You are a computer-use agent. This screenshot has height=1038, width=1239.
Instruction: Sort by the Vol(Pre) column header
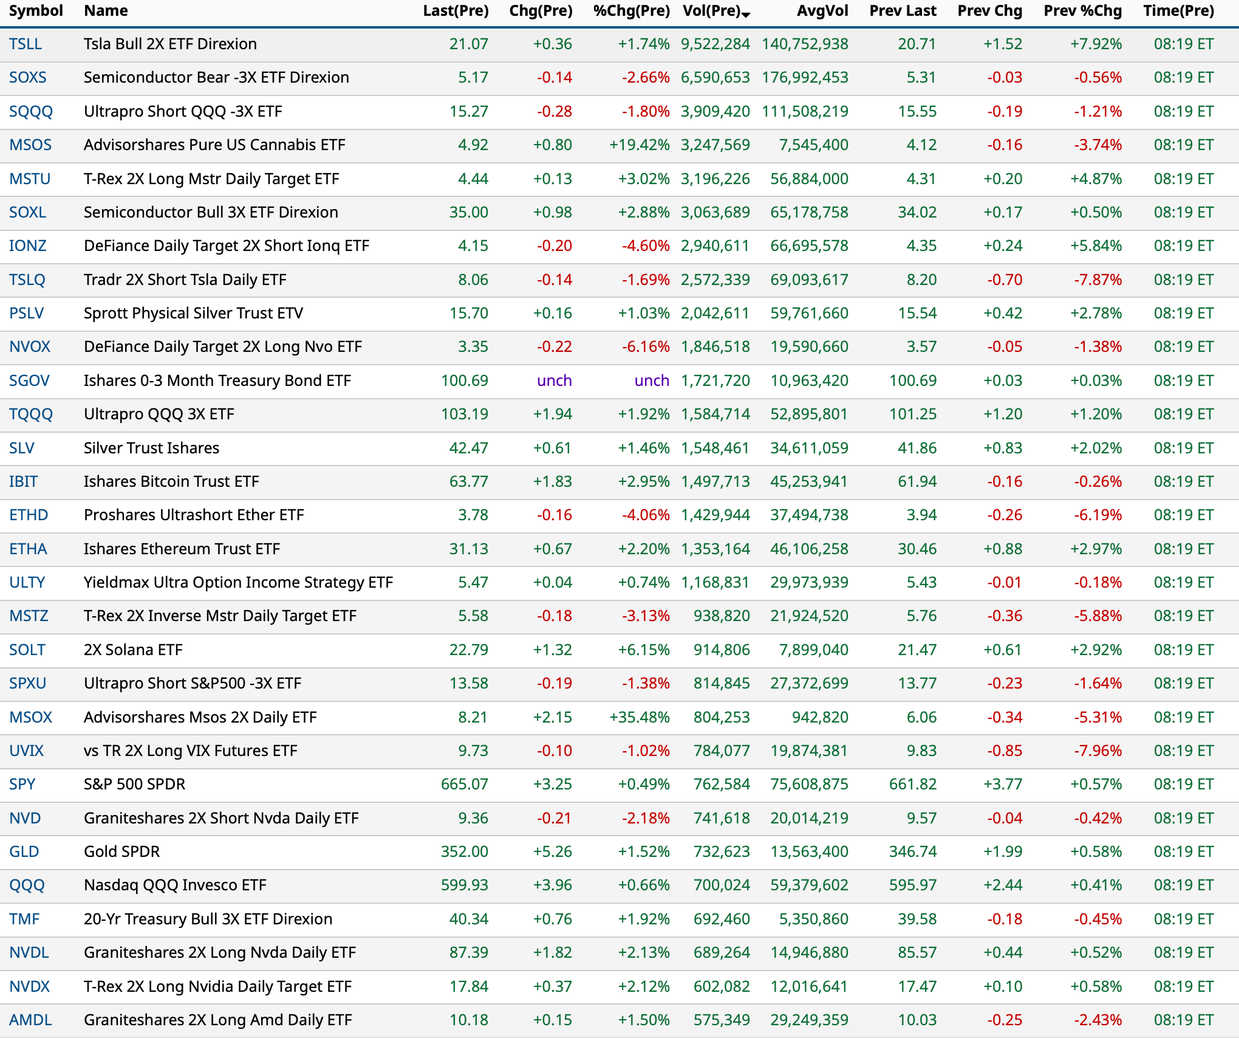click(712, 11)
